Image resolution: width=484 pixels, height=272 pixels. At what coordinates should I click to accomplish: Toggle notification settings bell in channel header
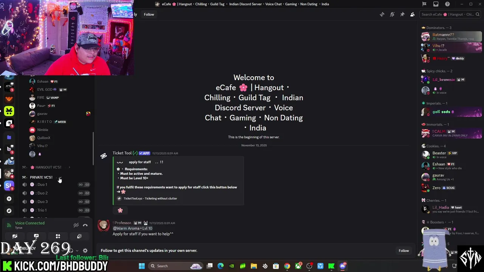tap(392, 14)
